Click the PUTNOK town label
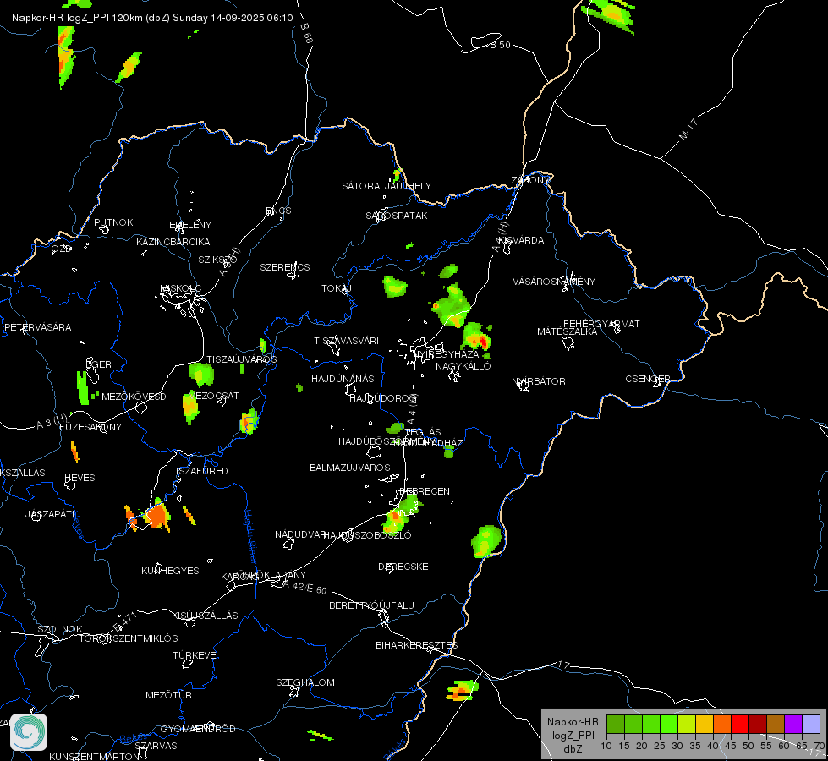 pos(113,222)
